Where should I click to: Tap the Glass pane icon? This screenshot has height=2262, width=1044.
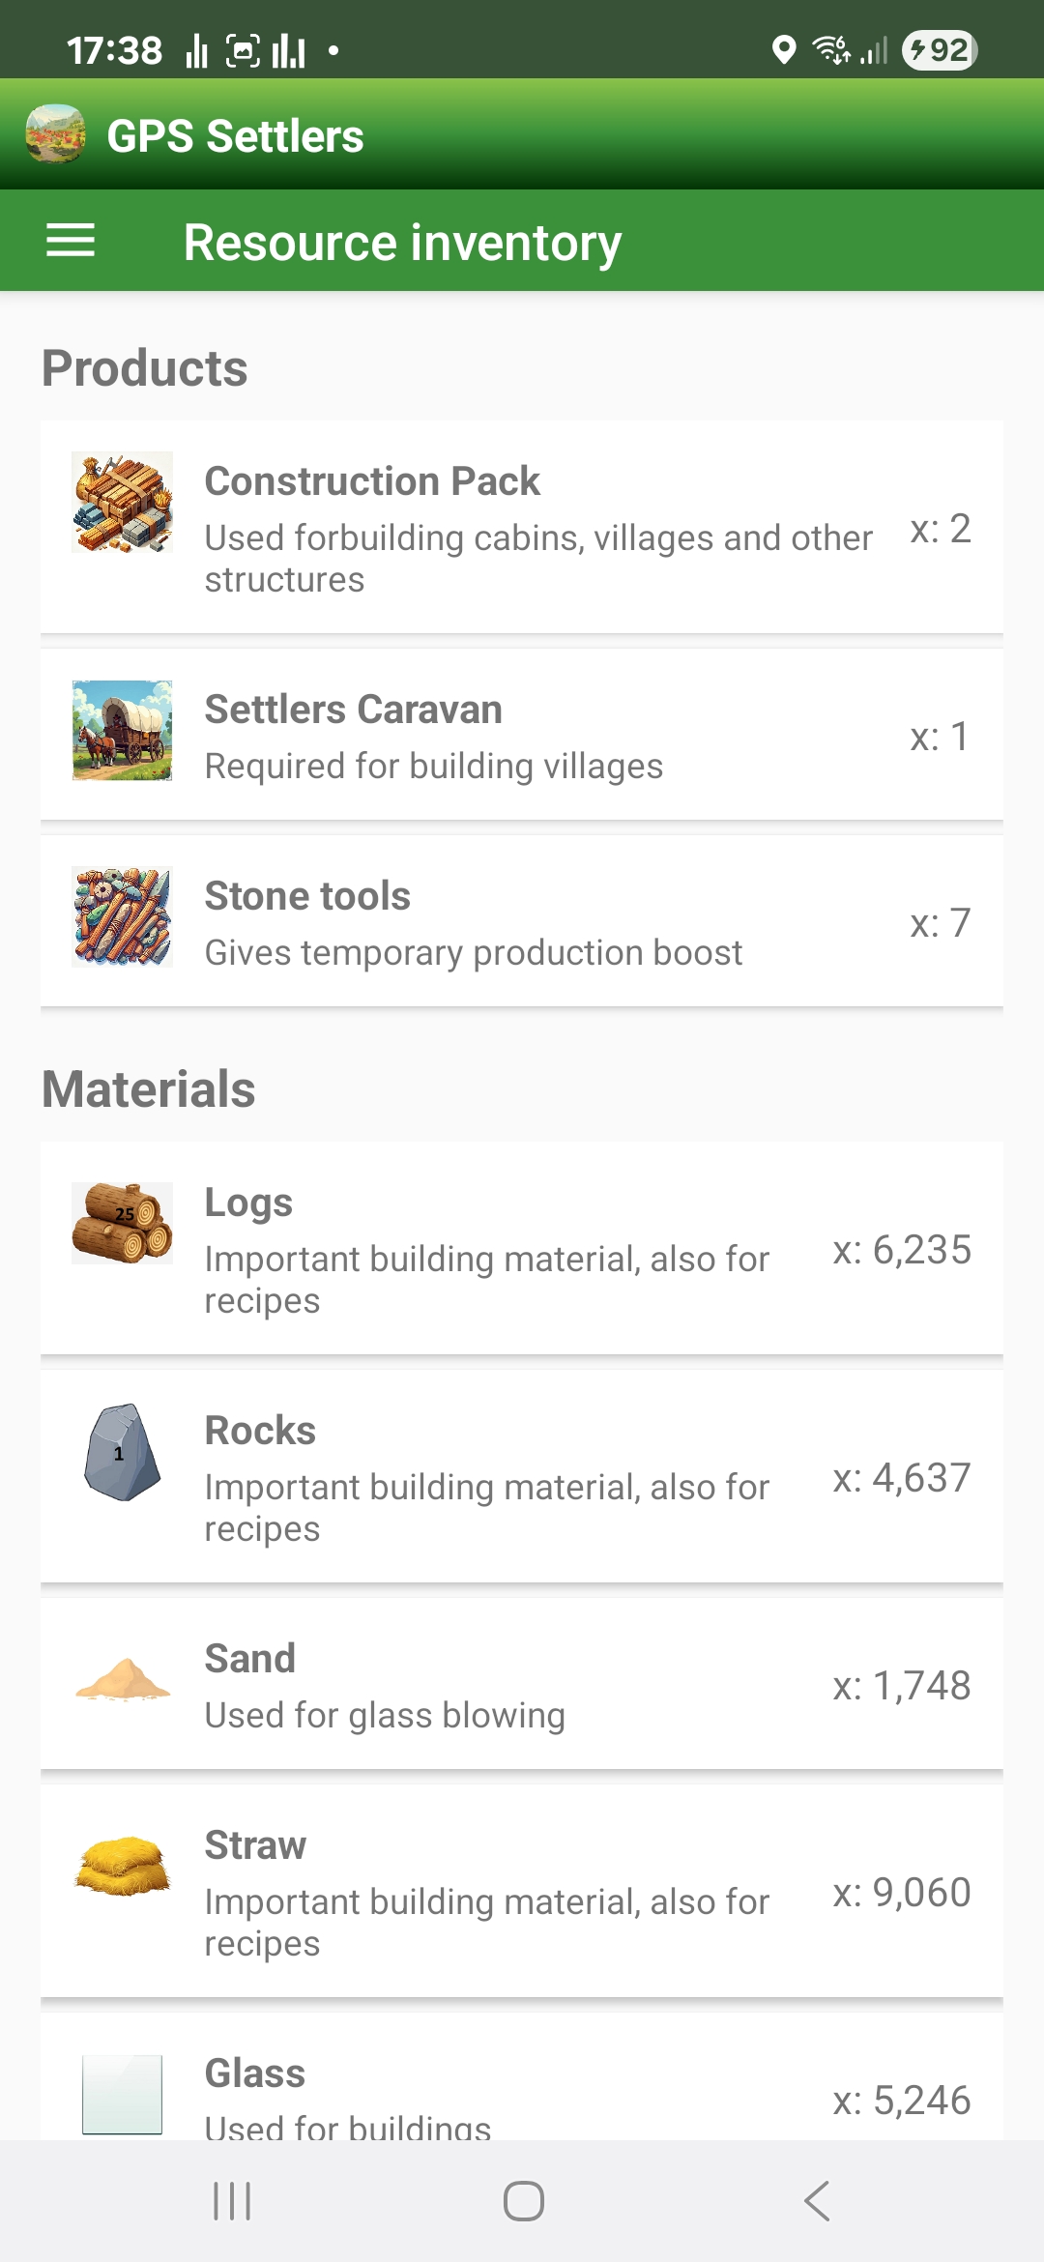coord(123,2094)
